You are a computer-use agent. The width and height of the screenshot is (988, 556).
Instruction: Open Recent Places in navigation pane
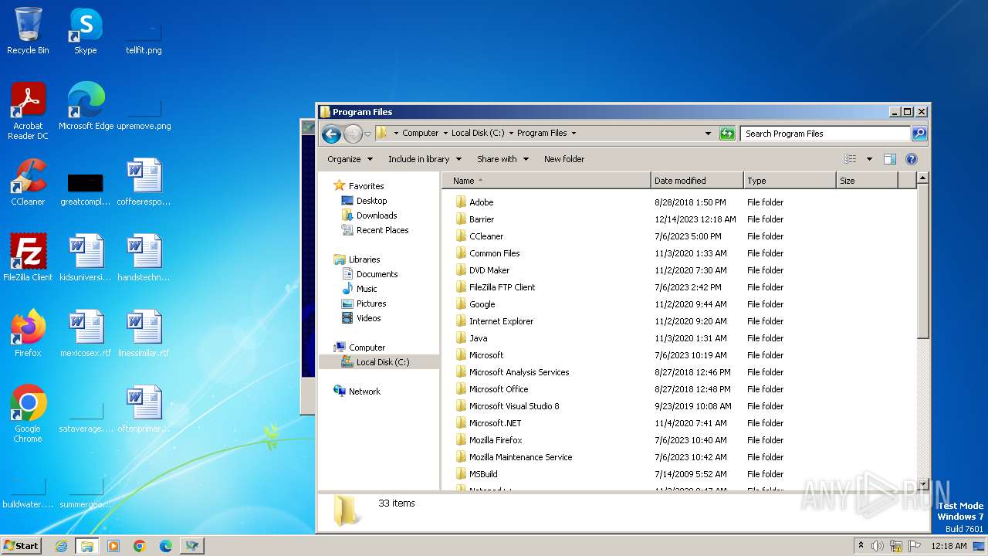[382, 230]
